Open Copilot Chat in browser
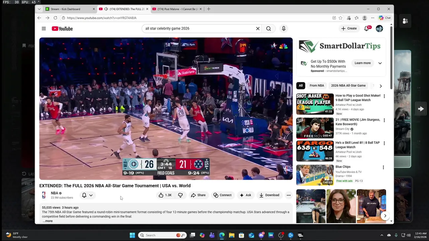The width and height of the screenshot is (429, 241). [x=384, y=18]
